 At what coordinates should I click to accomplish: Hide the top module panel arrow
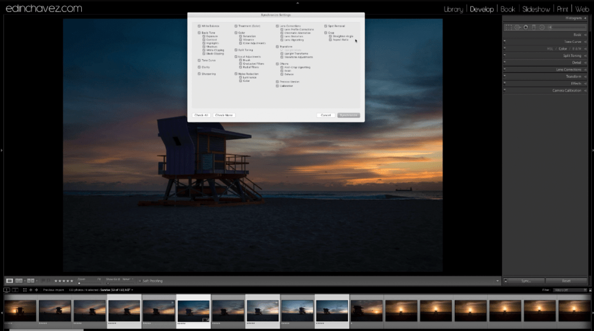298,3
